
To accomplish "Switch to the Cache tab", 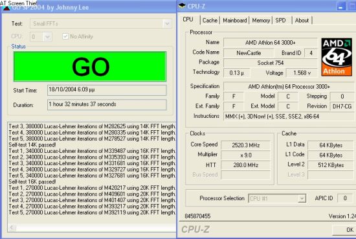I will 210,20.
